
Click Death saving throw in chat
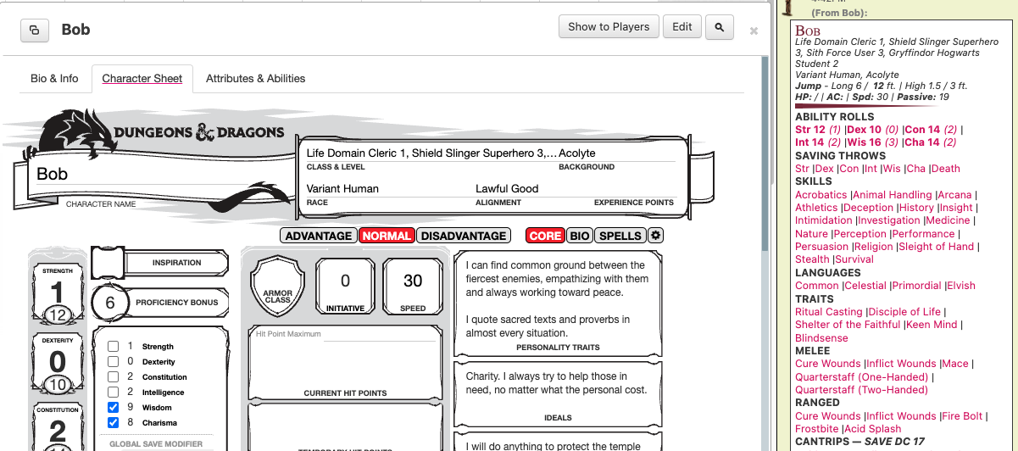point(945,169)
